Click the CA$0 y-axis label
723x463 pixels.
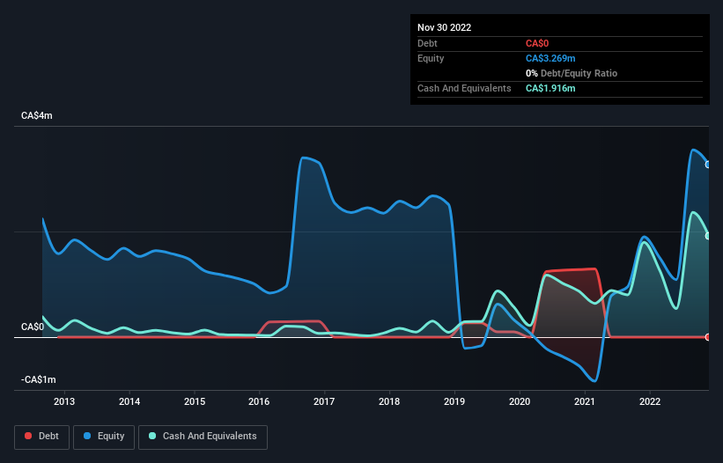[33, 327]
